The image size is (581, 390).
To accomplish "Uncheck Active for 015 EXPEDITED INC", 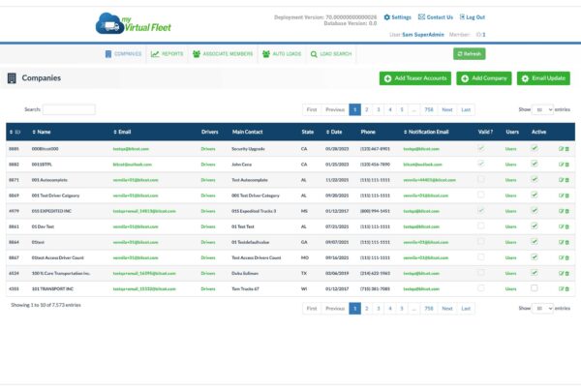I will click(x=534, y=210).
